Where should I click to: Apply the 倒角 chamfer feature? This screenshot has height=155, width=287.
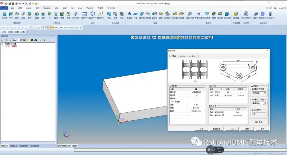point(43,15)
